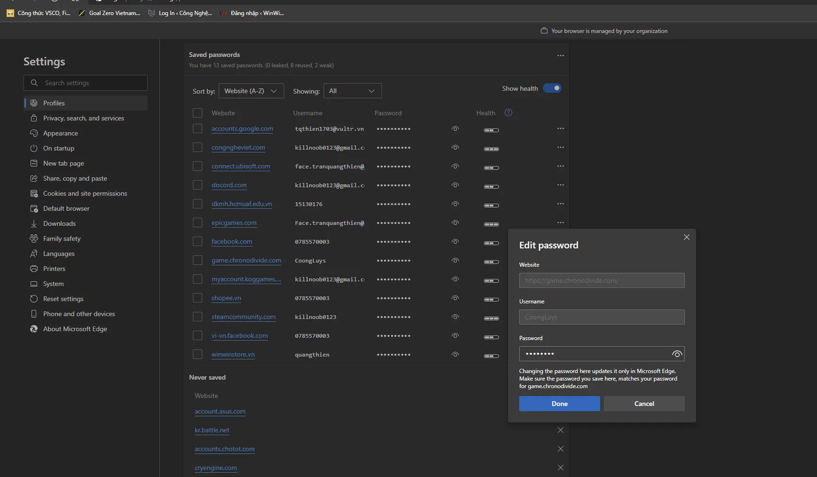Open more actions for connect.ubisoft.com row
This screenshot has width=817, height=477.
click(561, 166)
